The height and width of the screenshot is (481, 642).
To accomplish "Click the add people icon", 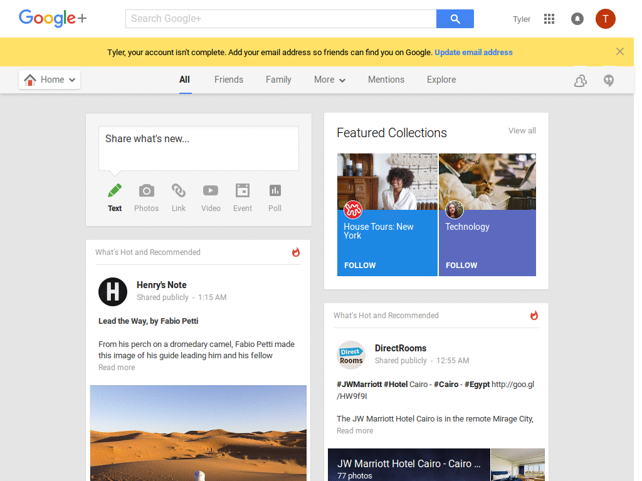I will 580,81.
